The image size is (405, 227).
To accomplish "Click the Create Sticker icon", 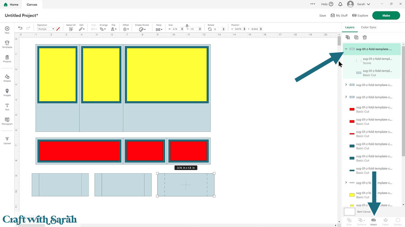I will coord(141,29).
